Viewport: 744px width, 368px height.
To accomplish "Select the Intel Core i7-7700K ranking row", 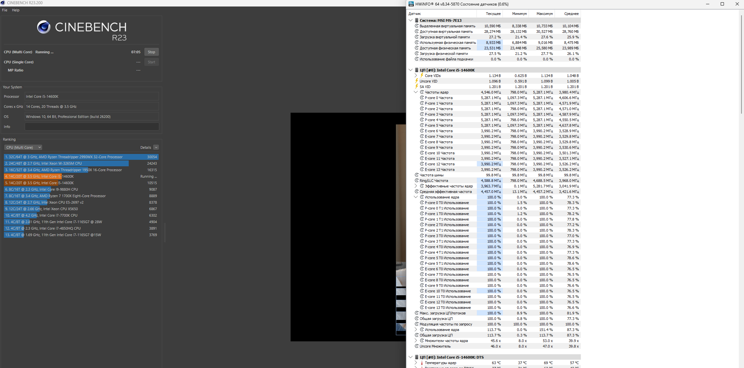I will click(x=81, y=215).
